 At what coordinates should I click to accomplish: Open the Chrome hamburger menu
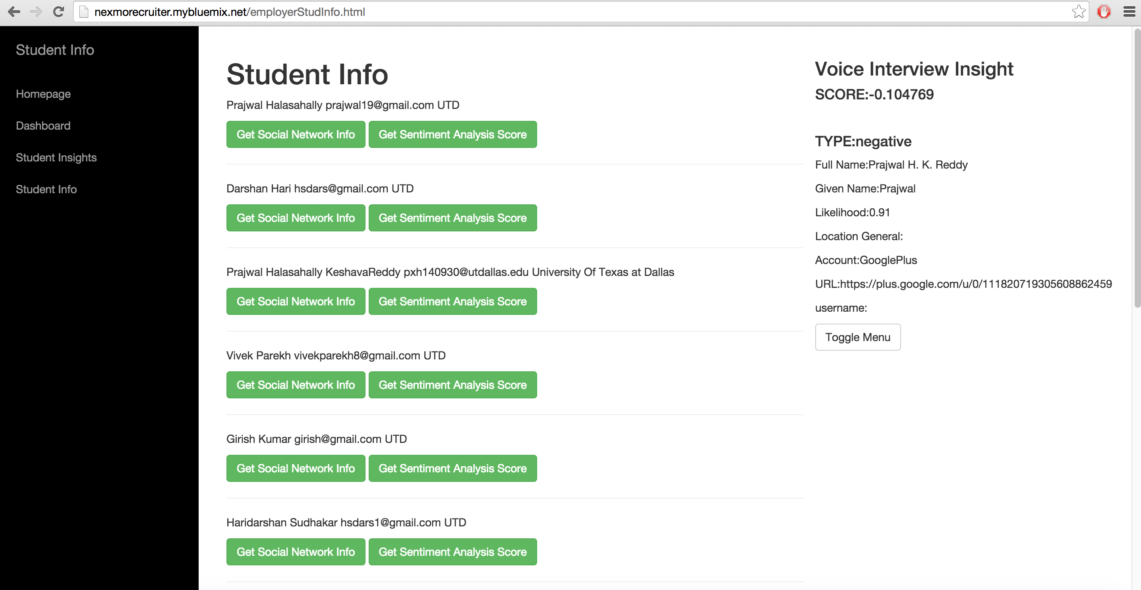point(1129,12)
